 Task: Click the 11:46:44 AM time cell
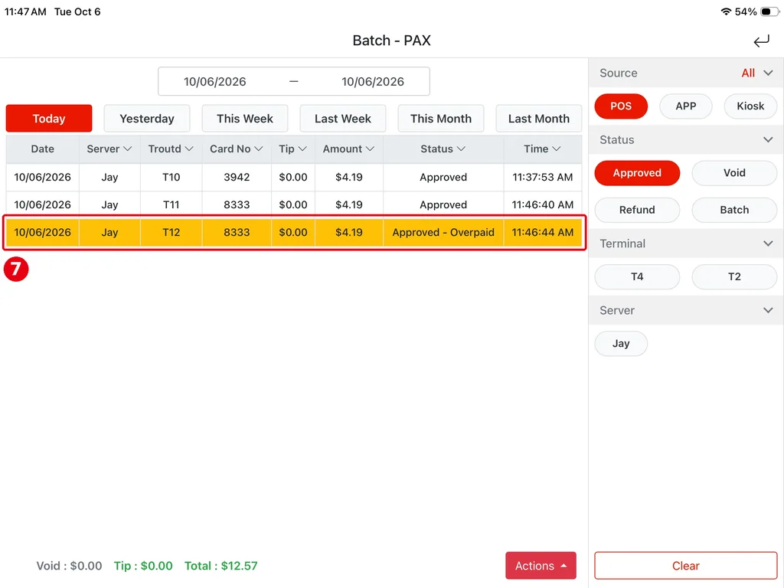click(x=543, y=233)
